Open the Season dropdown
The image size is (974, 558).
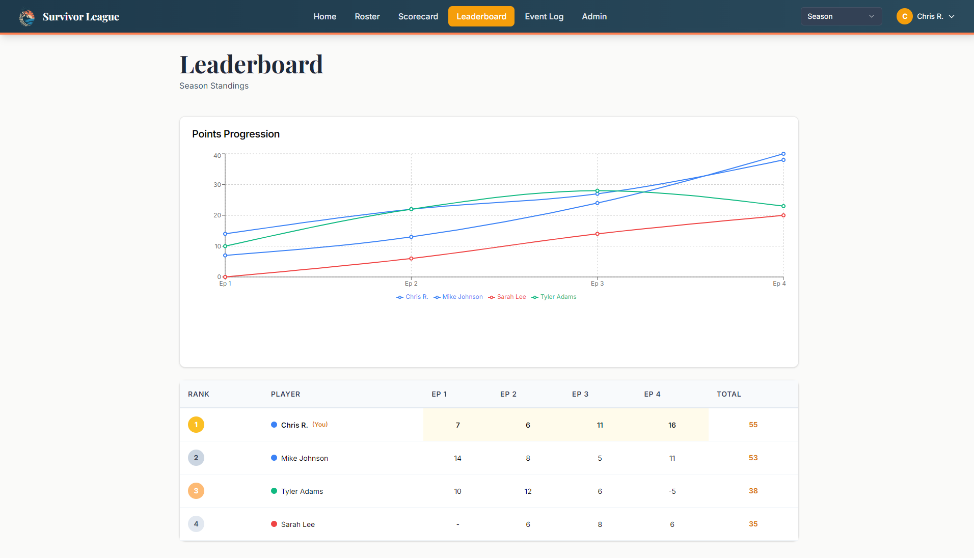click(x=841, y=16)
